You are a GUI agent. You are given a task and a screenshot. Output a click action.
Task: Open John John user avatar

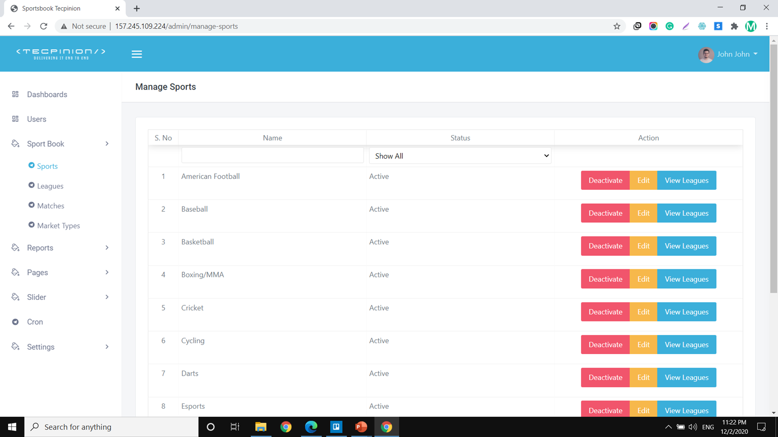coord(706,54)
